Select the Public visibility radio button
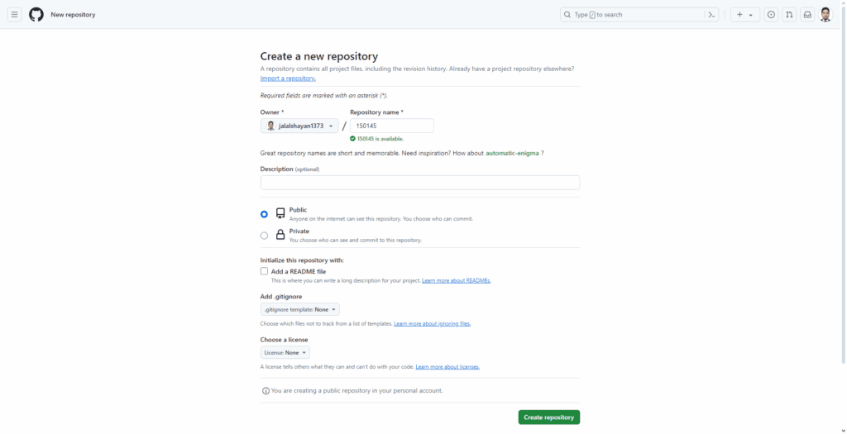 pos(264,214)
